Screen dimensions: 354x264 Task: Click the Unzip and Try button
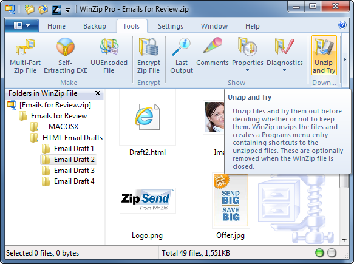[324, 55]
